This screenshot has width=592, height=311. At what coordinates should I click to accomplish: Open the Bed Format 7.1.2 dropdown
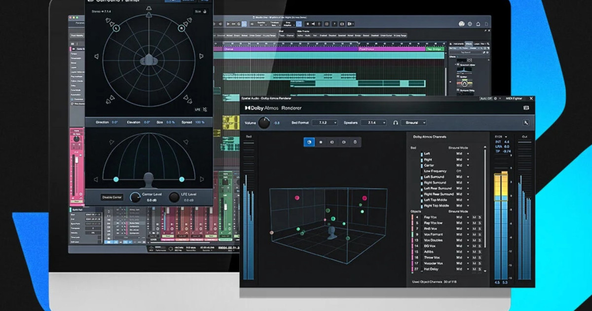click(x=324, y=122)
